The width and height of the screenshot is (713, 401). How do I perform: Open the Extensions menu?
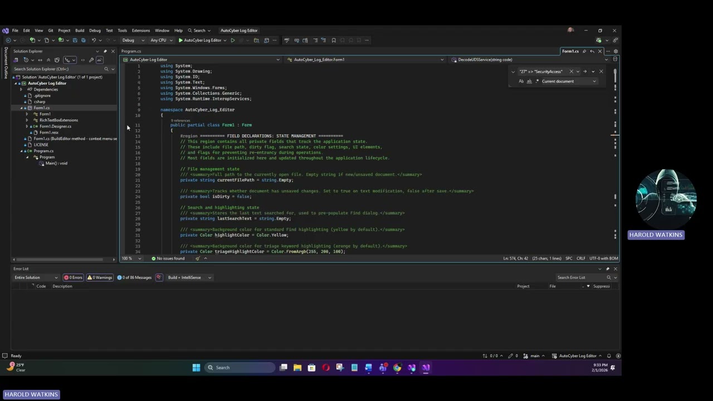[x=140, y=31]
